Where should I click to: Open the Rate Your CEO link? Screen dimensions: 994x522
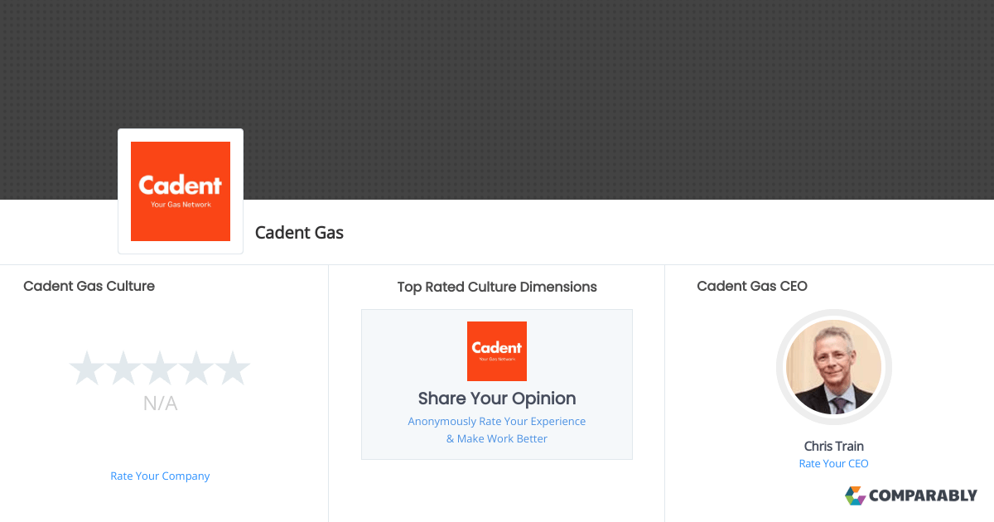tap(833, 464)
